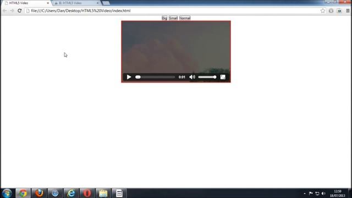Open a new browser tab
Image resolution: width=352 pixels, height=198 pixels.
pyautogui.click(x=106, y=3)
